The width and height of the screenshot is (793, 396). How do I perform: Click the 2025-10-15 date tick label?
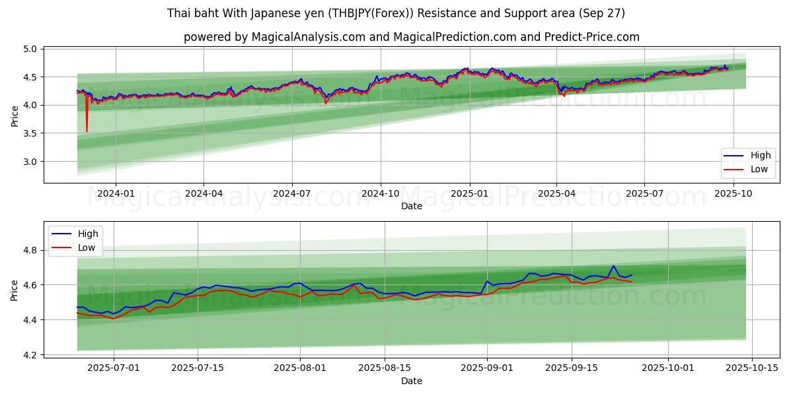tap(753, 368)
